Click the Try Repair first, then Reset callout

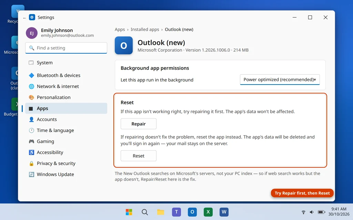(x=302, y=193)
